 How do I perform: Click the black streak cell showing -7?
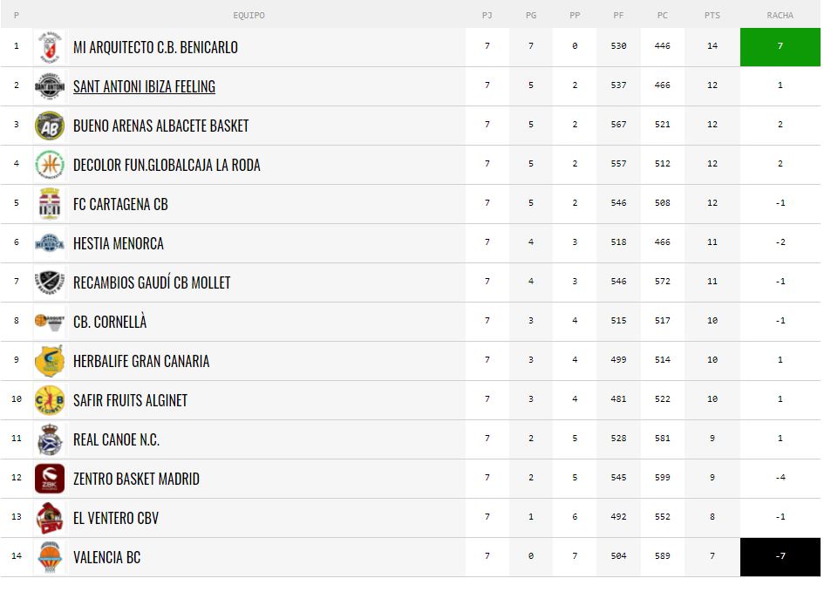click(x=780, y=556)
